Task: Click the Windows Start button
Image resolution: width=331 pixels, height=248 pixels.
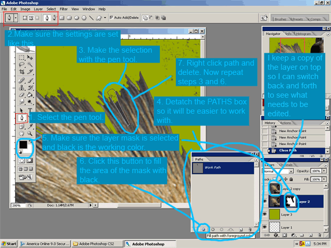Action: point(9,244)
